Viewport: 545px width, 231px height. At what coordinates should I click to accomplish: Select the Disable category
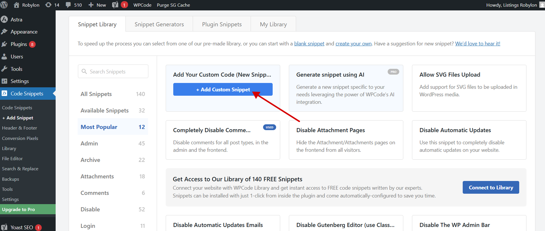pos(113,209)
